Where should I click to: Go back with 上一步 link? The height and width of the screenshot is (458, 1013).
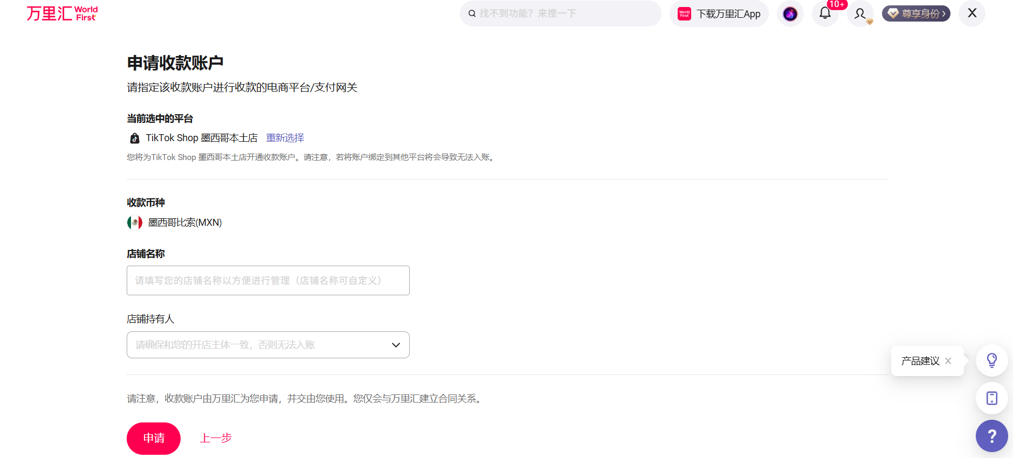click(216, 438)
